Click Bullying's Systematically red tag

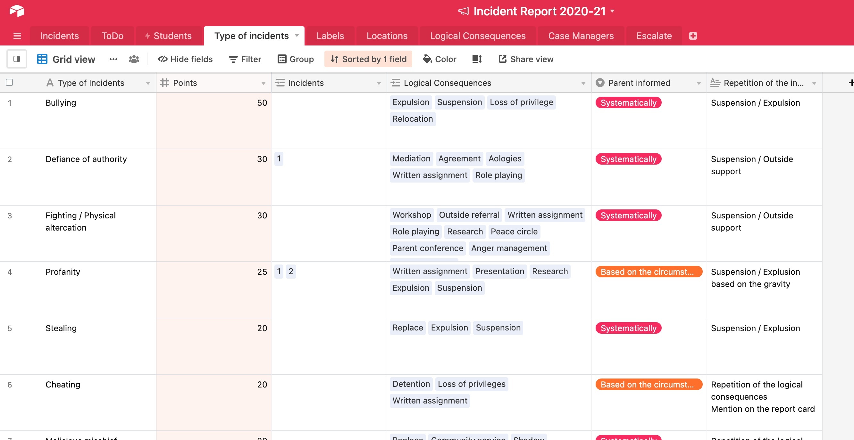pyautogui.click(x=628, y=102)
